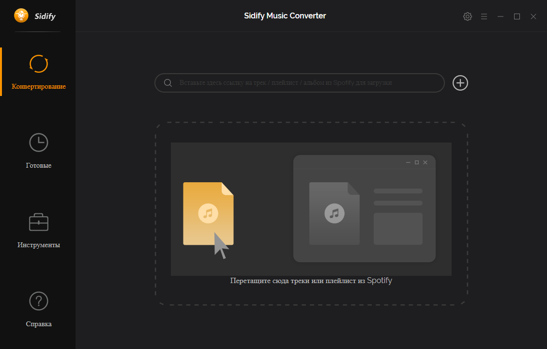The width and height of the screenshot is (547, 349).
Task: Click the Справка question mark icon
Action: [39, 301]
